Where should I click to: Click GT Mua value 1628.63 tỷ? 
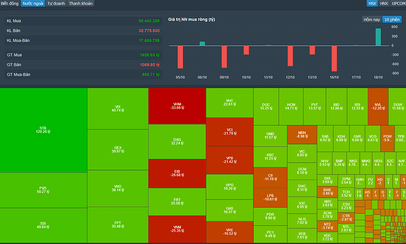coord(149,55)
